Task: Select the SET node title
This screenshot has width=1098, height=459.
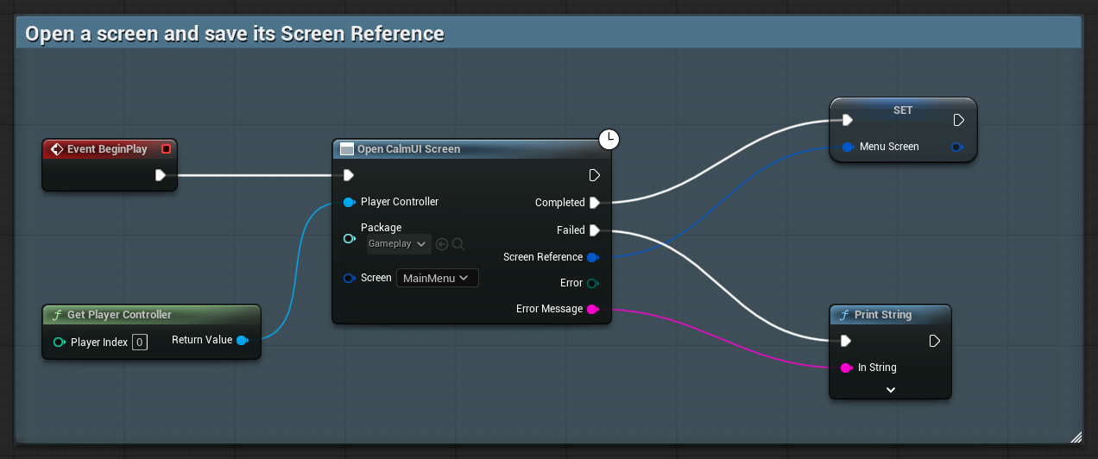Action: (903, 110)
